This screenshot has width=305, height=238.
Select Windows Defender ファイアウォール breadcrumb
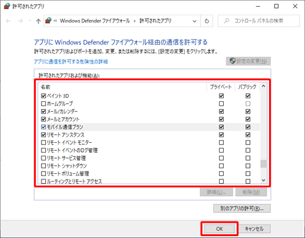(x=95, y=21)
